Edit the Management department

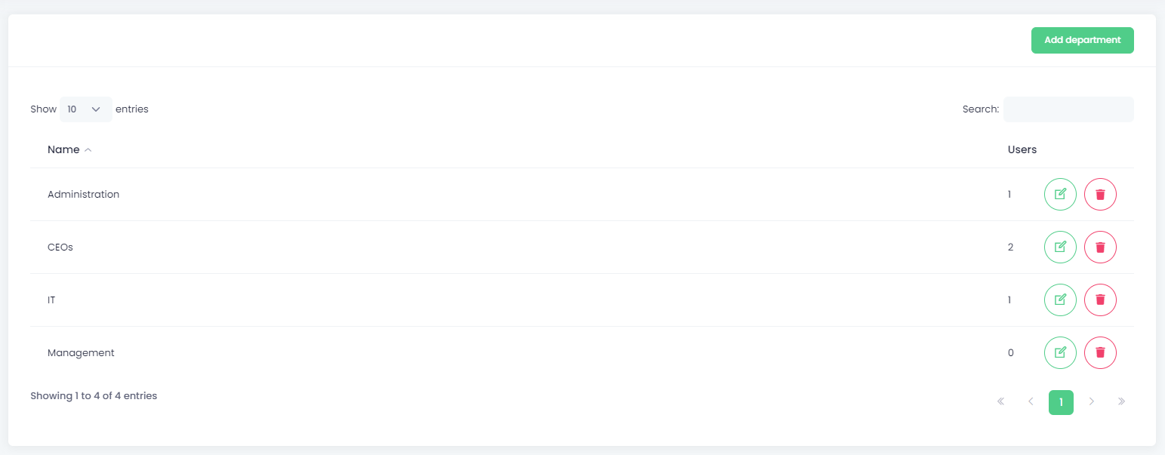pos(1060,353)
